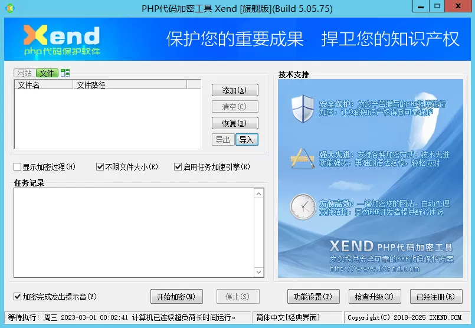Screen dimensions: 475x328
Task: Click the Xend app icon in title bar
Action: coord(10,8)
